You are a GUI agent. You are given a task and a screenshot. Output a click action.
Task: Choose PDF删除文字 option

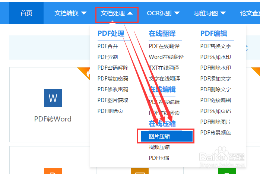pyautogui.click(x=216, y=89)
